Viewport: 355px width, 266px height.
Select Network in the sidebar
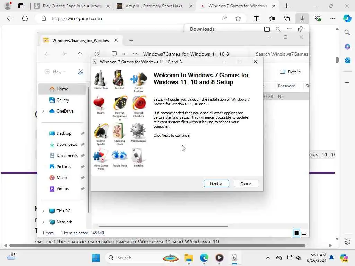point(64,222)
